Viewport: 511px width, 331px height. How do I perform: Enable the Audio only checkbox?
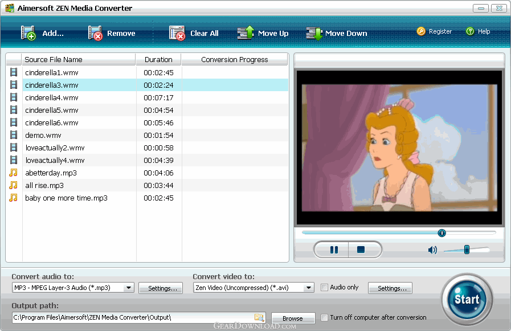pyautogui.click(x=324, y=287)
